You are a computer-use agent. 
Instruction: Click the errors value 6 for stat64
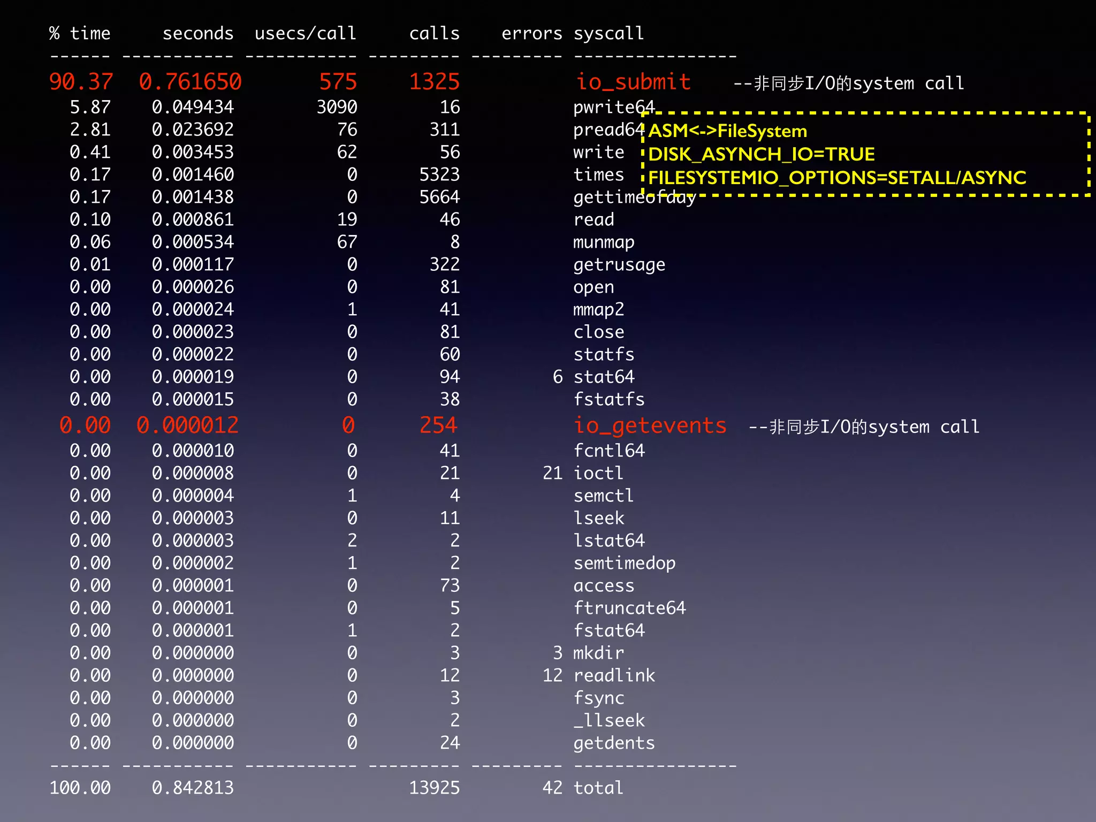click(x=558, y=377)
